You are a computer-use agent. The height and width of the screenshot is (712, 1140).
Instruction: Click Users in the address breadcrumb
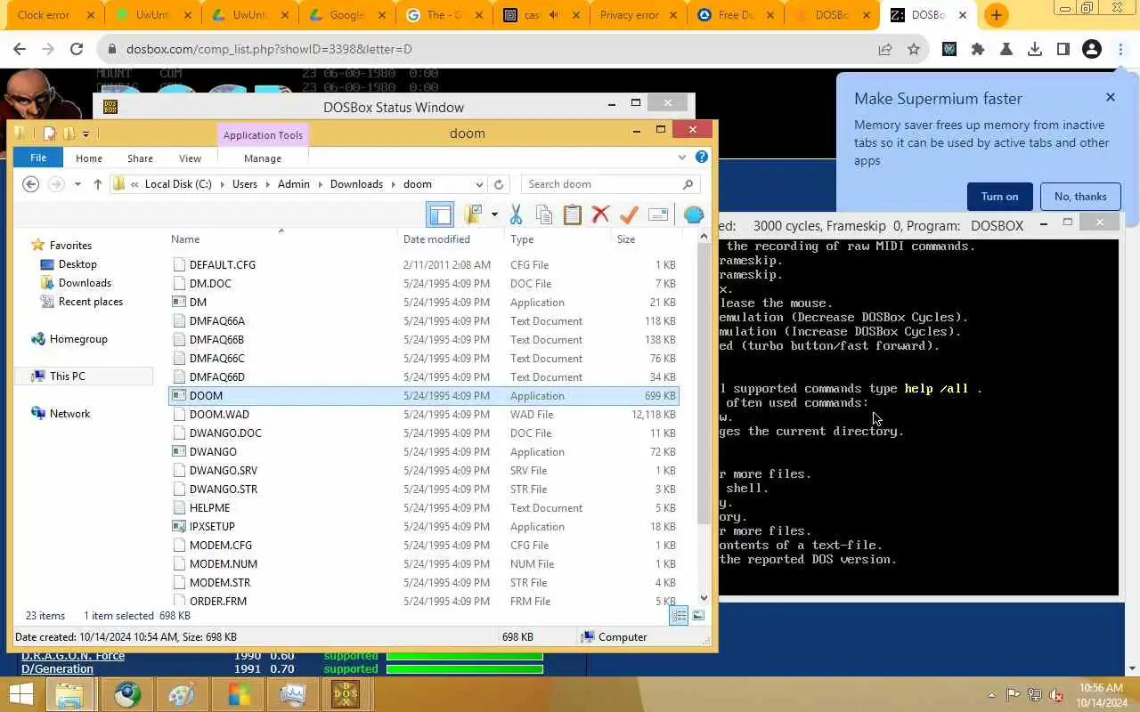[x=244, y=184]
